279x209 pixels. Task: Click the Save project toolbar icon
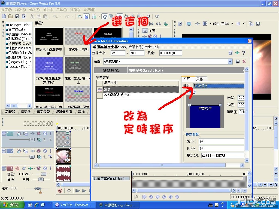[x=17, y=17]
